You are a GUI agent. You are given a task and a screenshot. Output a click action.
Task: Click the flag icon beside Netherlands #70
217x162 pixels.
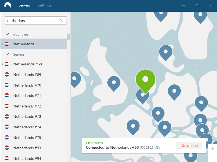[x=7, y=85]
